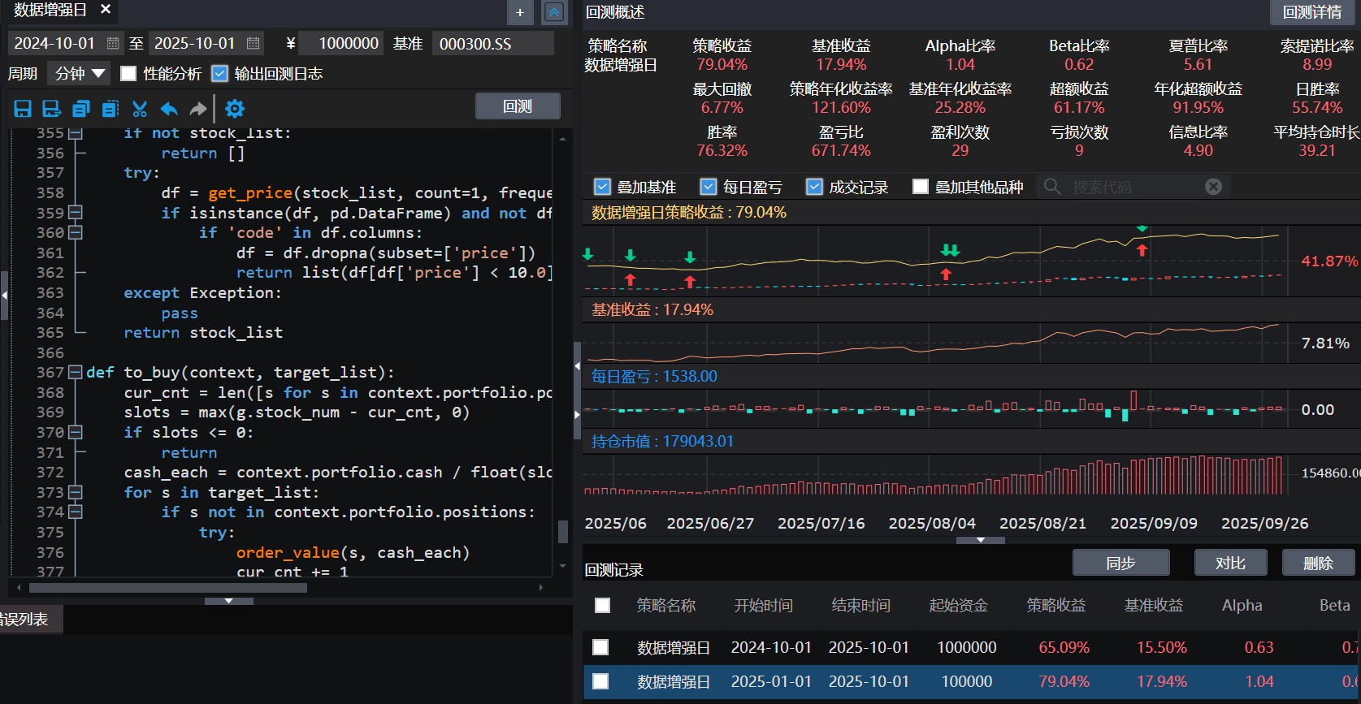Click the Cut scissors icon

click(x=140, y=109)
